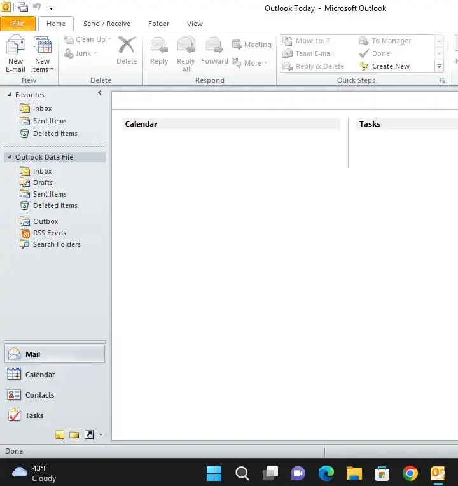Viewport: 458px width, 486px height.
Task: Expand the Quick Steps gallery
Action: point(439,66)
